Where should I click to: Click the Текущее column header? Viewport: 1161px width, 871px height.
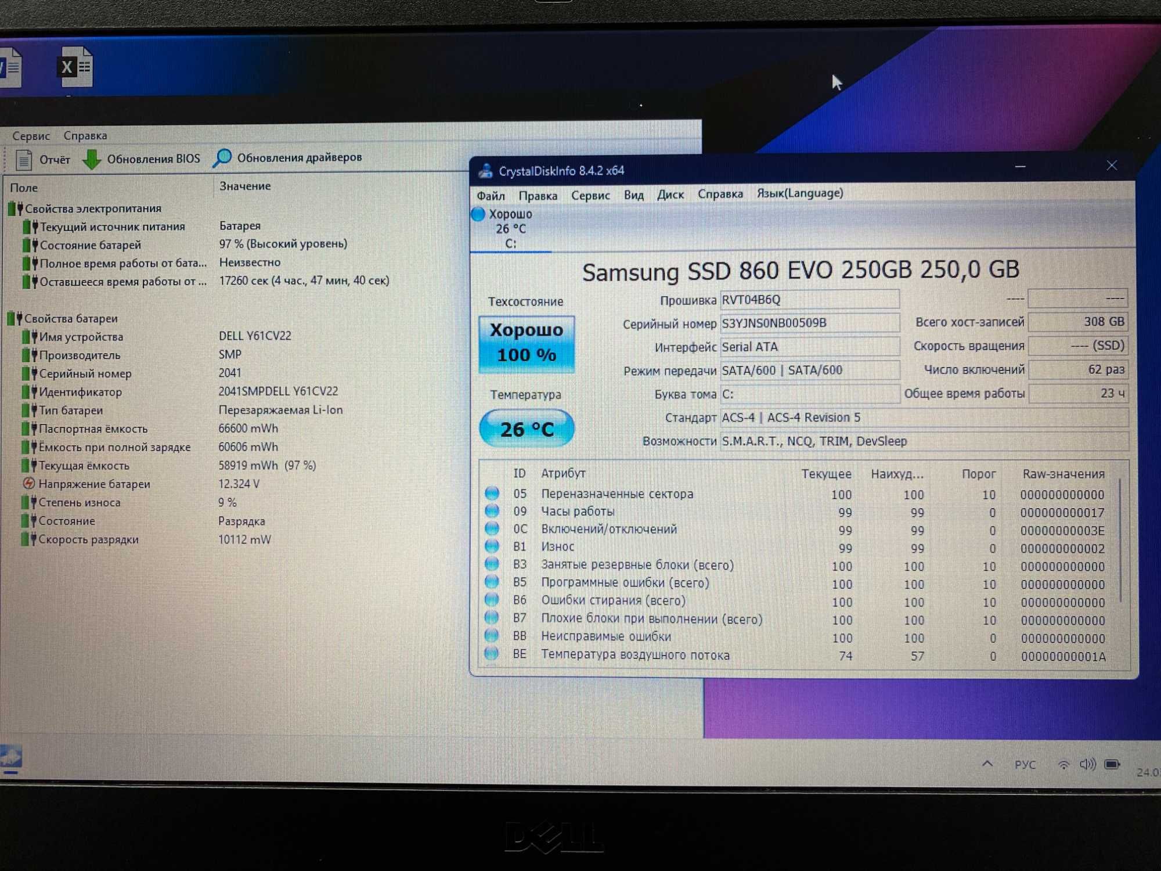click(826, 474)
